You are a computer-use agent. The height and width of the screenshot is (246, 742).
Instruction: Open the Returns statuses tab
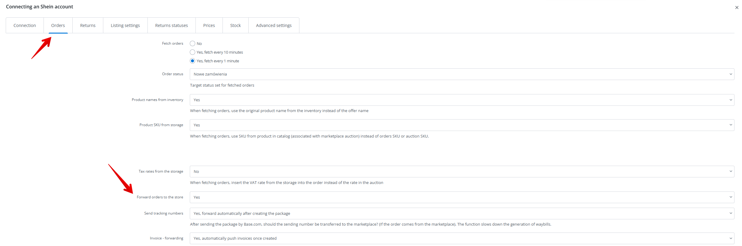[171, 25]
